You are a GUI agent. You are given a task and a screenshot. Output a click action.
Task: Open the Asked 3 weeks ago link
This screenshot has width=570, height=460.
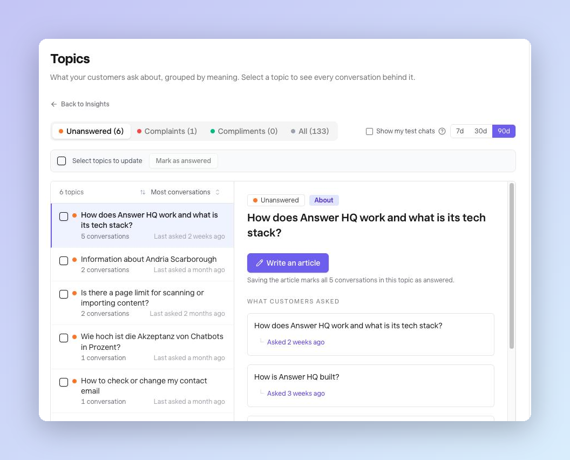pyautogui.click(x=296, y=394)
